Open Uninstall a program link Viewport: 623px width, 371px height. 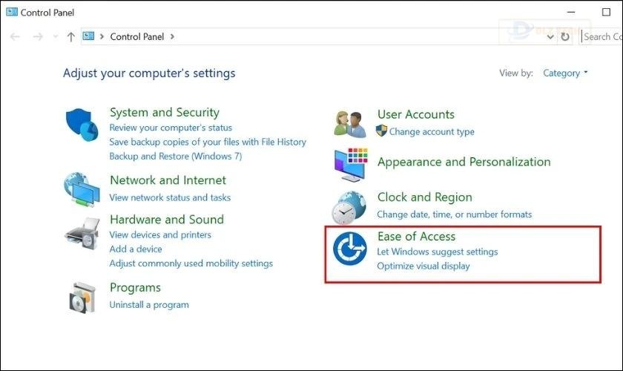[149, 304]
